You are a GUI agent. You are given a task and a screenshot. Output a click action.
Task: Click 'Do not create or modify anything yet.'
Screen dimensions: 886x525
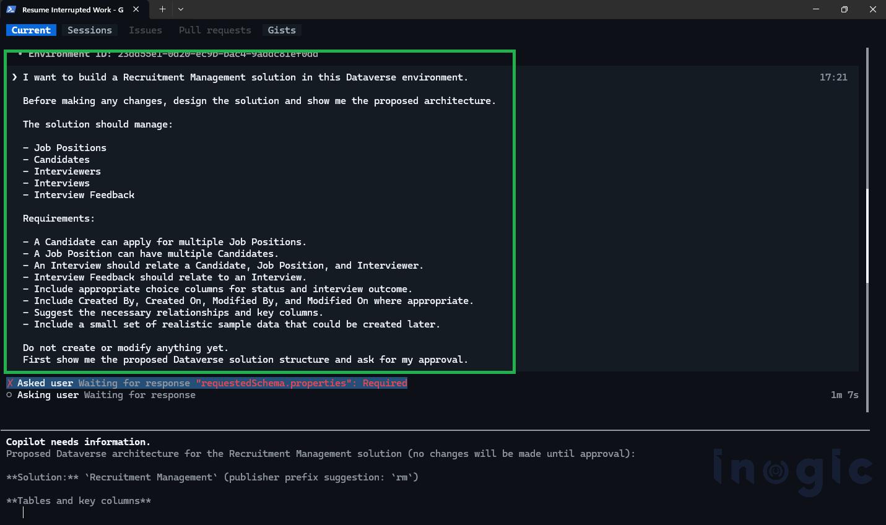tap(126, 348)
